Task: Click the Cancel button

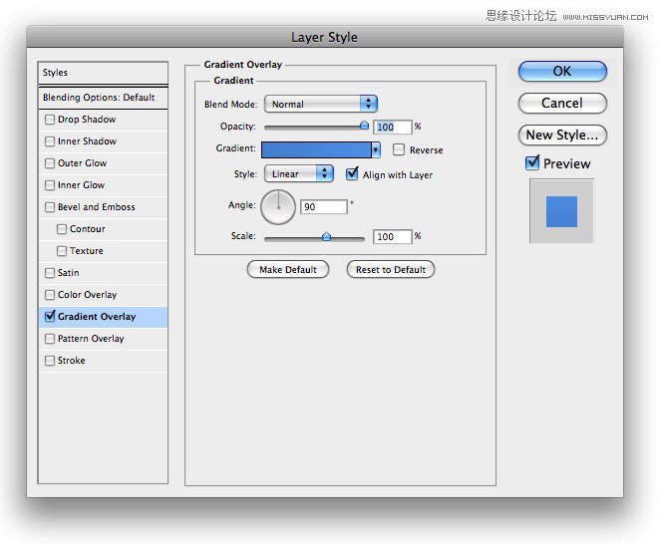Action: pyautogui.click(x=562, y=103)
